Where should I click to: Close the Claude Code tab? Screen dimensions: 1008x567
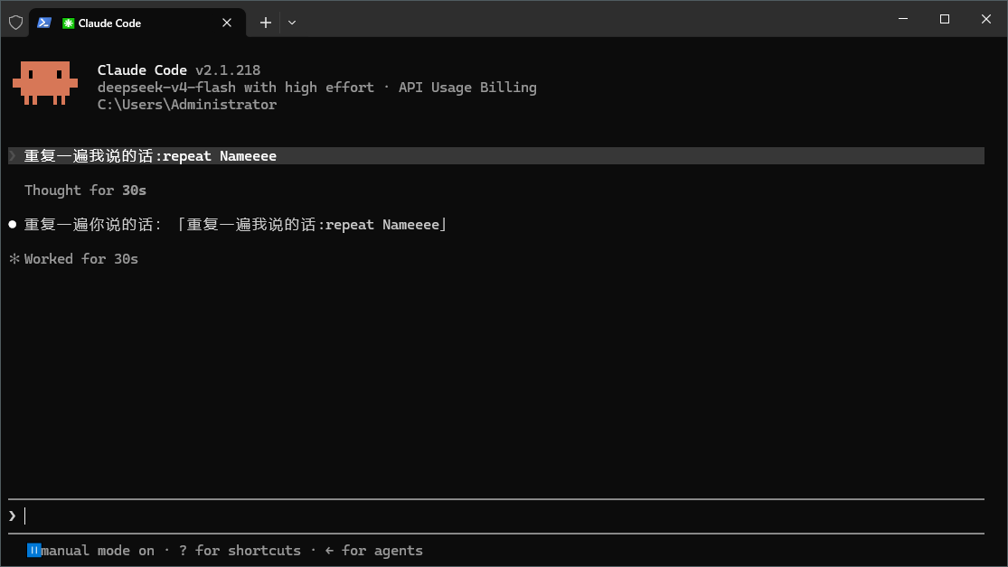[x=227, y=23]
